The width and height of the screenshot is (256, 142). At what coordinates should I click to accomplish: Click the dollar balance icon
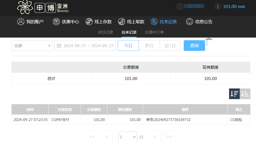(218, 6)
